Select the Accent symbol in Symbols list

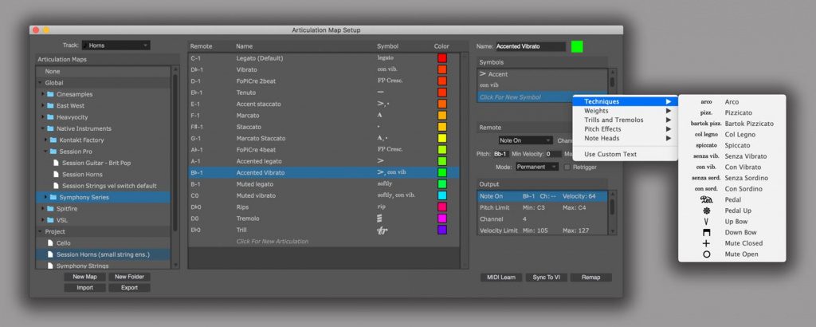pos(543,74)
